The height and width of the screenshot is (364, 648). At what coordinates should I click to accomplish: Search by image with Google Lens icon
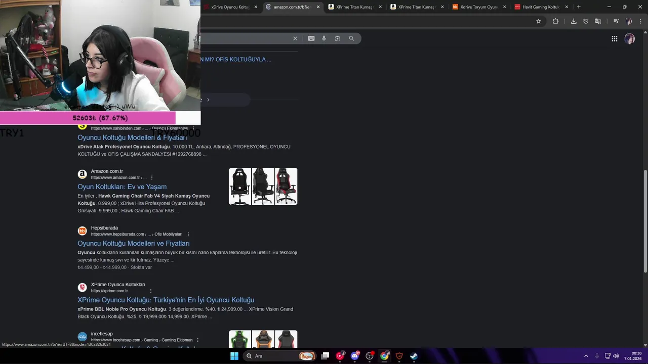click(x=337, y=38)
